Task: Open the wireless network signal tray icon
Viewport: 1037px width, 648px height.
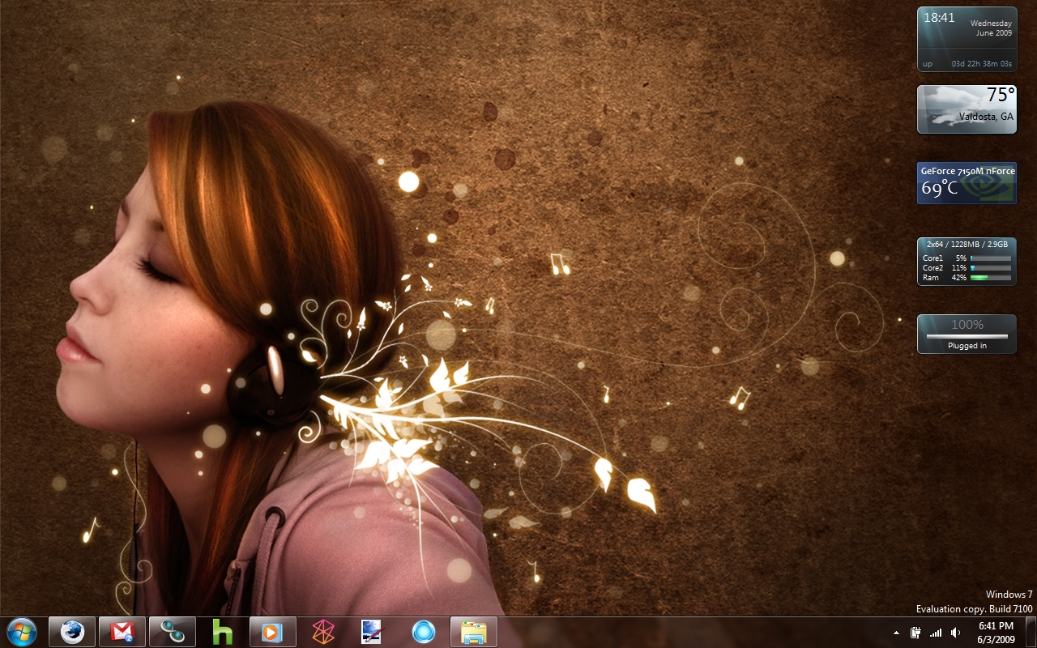Action: [x=936, y=632]
